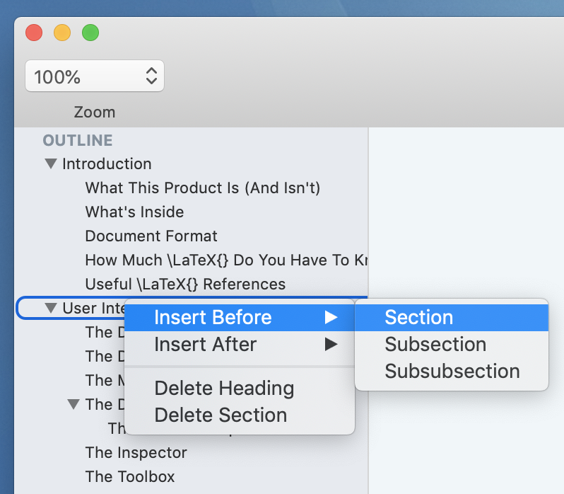Select 'Document Format' in the outline
The image size is (564, 494).
coord(151,236)
